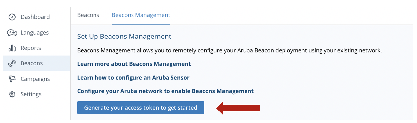The image size is (417, 123).
Task: Click the red arrow pointing at button
Action: tap(238, 108)
